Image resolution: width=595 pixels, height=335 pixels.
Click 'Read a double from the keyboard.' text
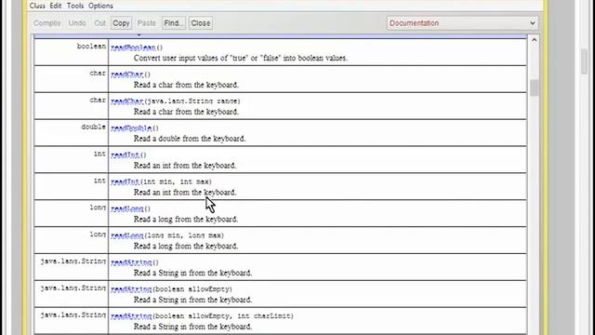(x=190, y=139)
